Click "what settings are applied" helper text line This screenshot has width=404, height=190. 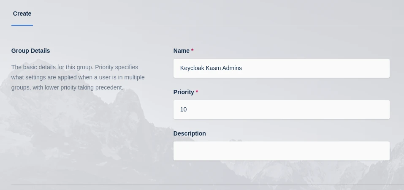78,77
